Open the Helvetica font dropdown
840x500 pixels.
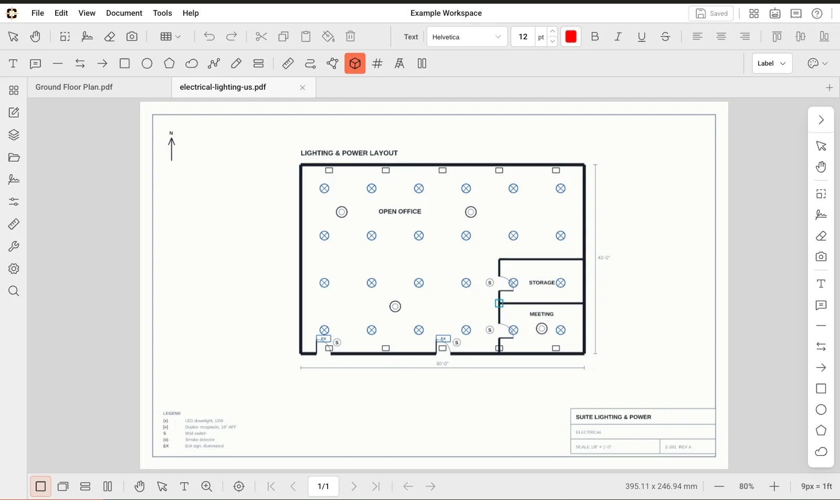tap(467, 37)
